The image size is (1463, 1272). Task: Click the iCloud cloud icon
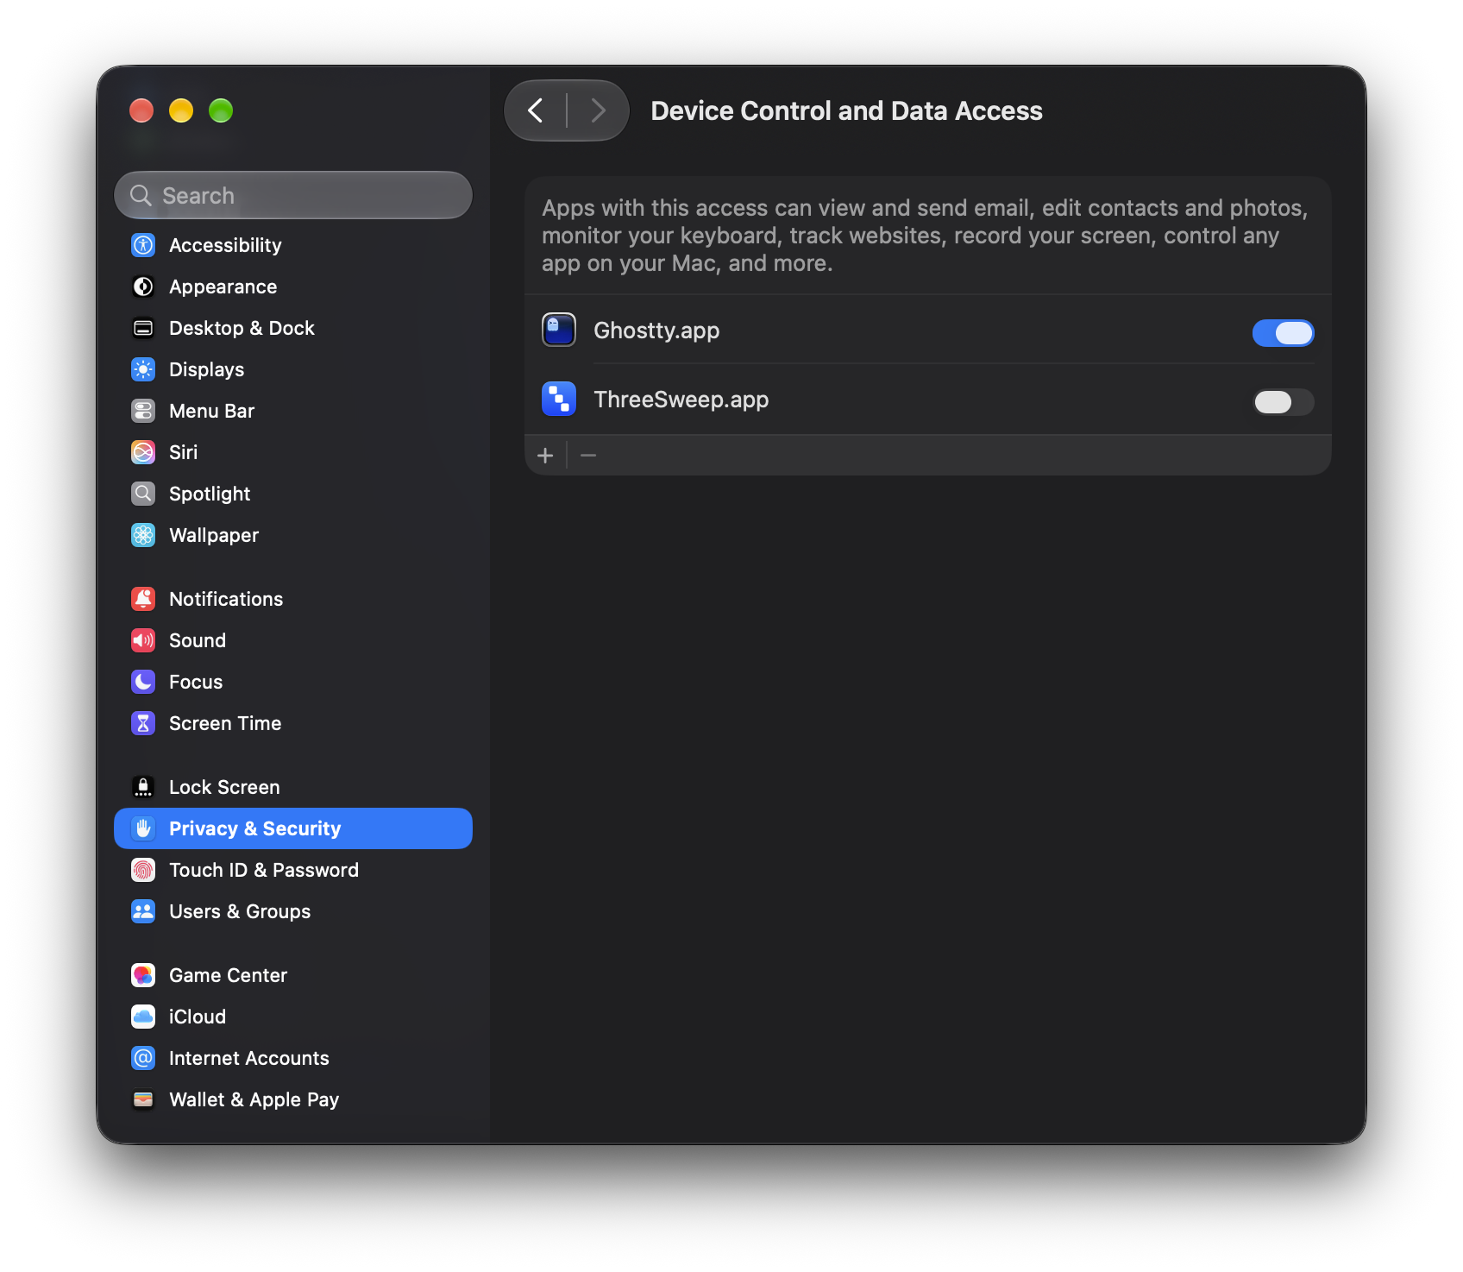click(x=143, y=1017)
